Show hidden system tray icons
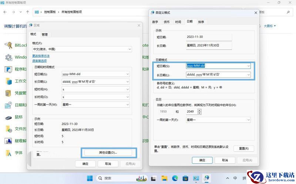296x184 pixels. [x=228, y=178]
